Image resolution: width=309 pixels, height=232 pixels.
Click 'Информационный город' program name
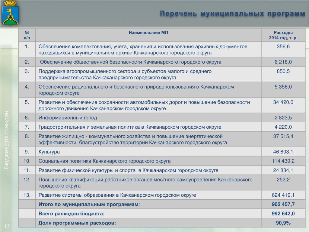[x=68, y=118]
